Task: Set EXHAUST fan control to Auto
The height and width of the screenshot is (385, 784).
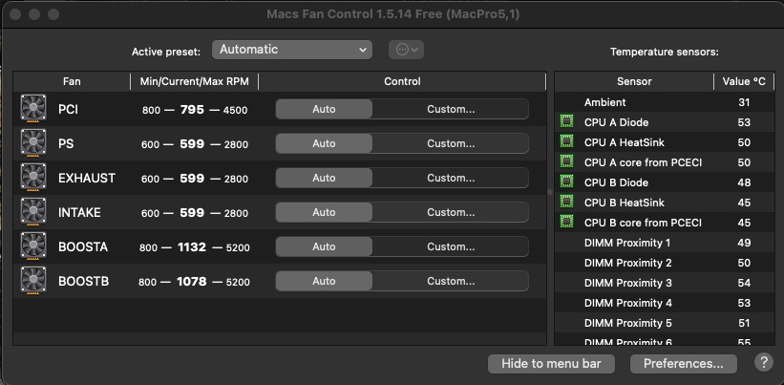Action: [324, 178]
